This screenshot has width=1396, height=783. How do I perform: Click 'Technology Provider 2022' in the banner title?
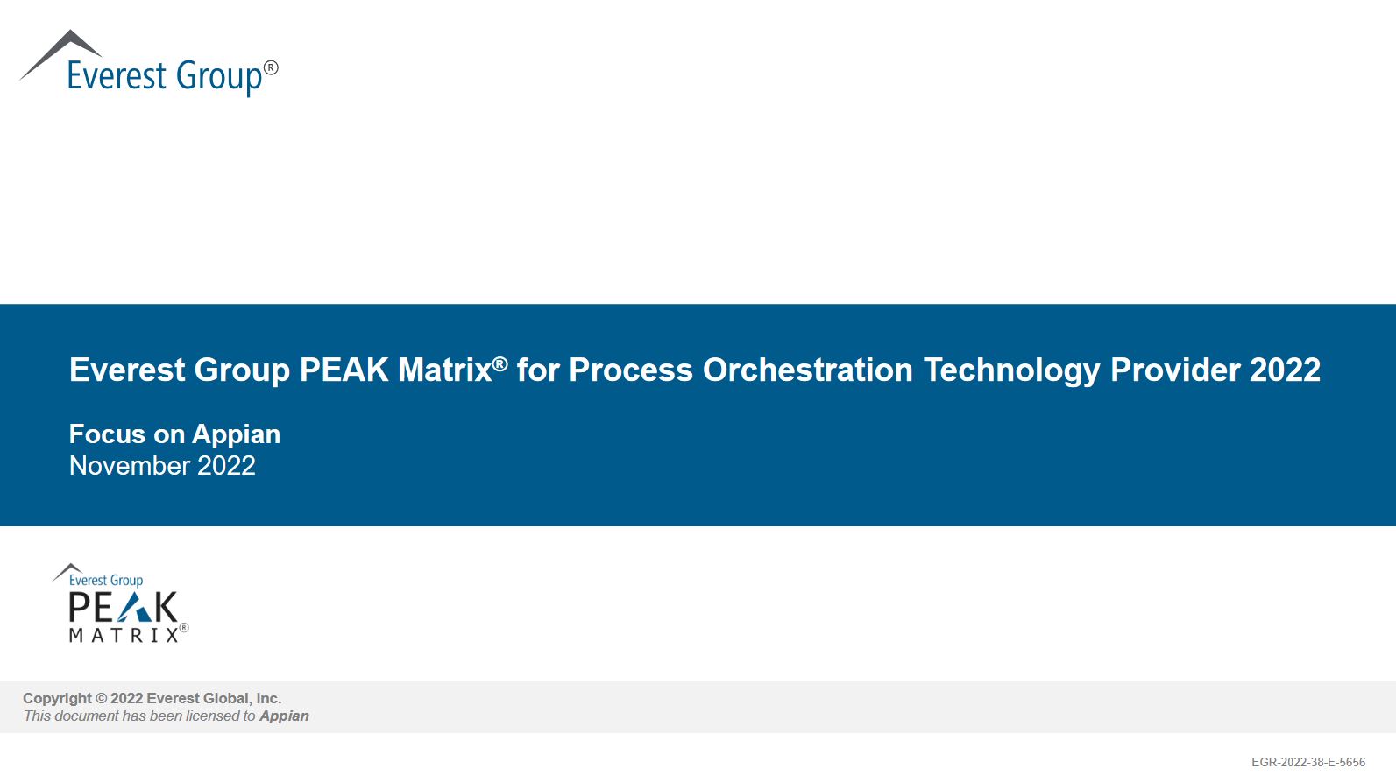(x=1122, y=370)
